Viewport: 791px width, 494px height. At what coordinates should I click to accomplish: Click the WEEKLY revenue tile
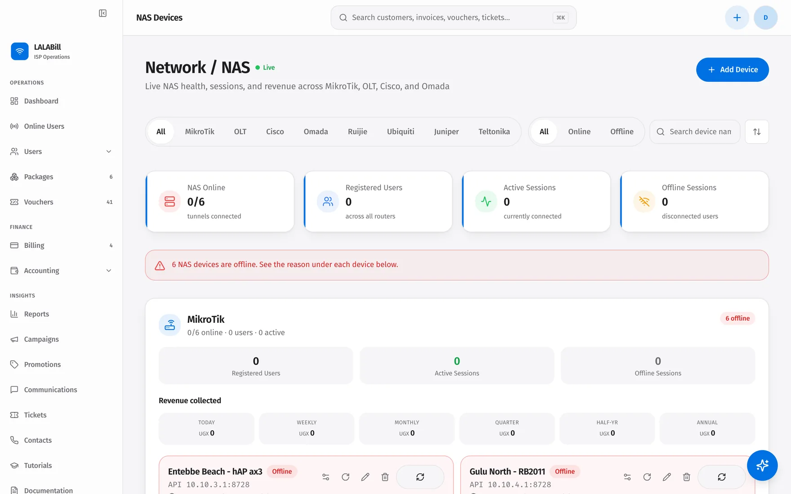[x=307, y=428]
